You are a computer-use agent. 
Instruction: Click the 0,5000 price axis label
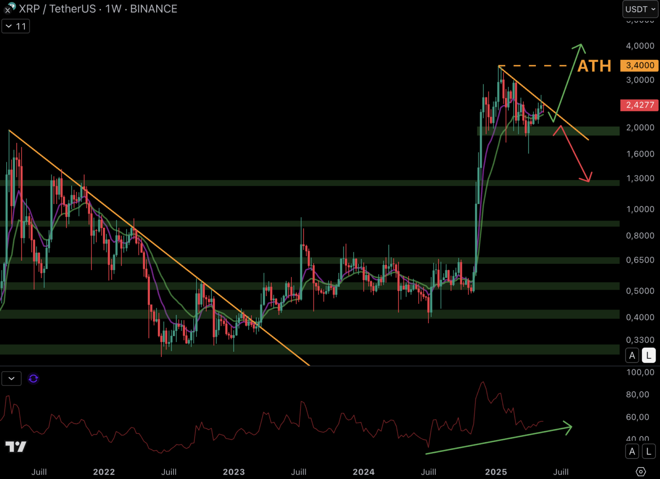(x=640, y=291)
